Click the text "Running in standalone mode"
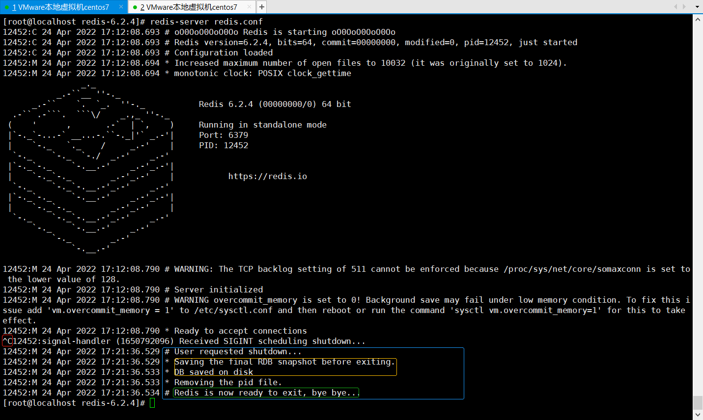703x420 pixels. 263,125
